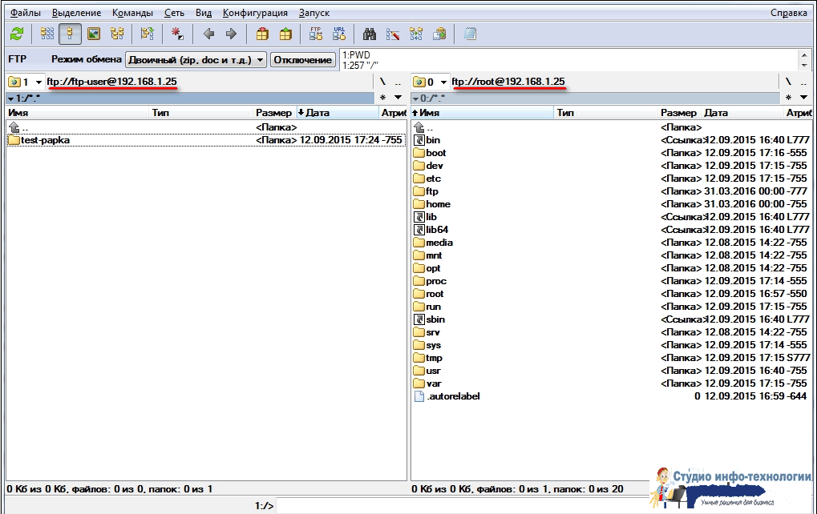Toggle thumbnail view mode in toolbar
The image size is (817, 514).
coord(94,34)
